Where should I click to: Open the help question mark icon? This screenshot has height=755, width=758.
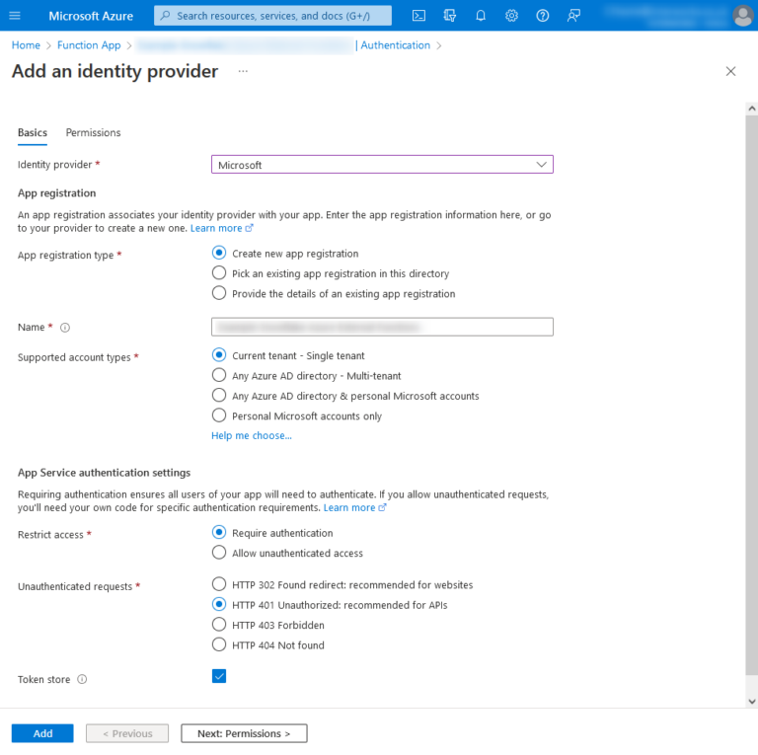(543, 16)
